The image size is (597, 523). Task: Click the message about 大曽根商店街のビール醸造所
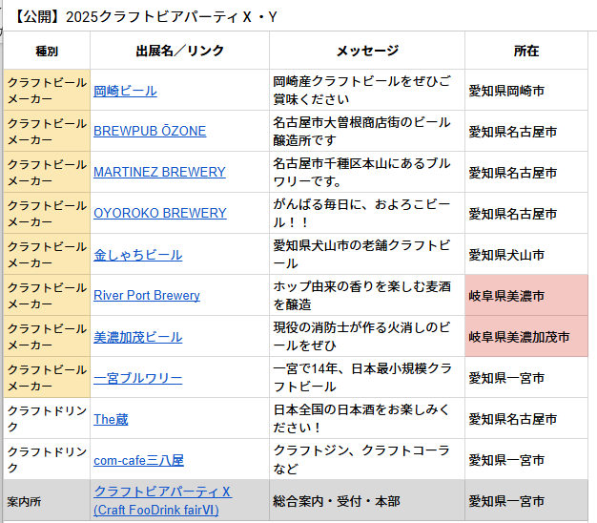tap(367, 132)
